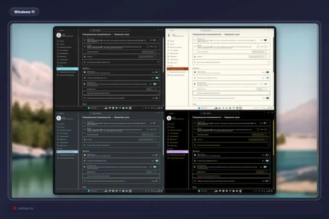Open System in the yellow-on-black window sidebar

tap(171, 127)
